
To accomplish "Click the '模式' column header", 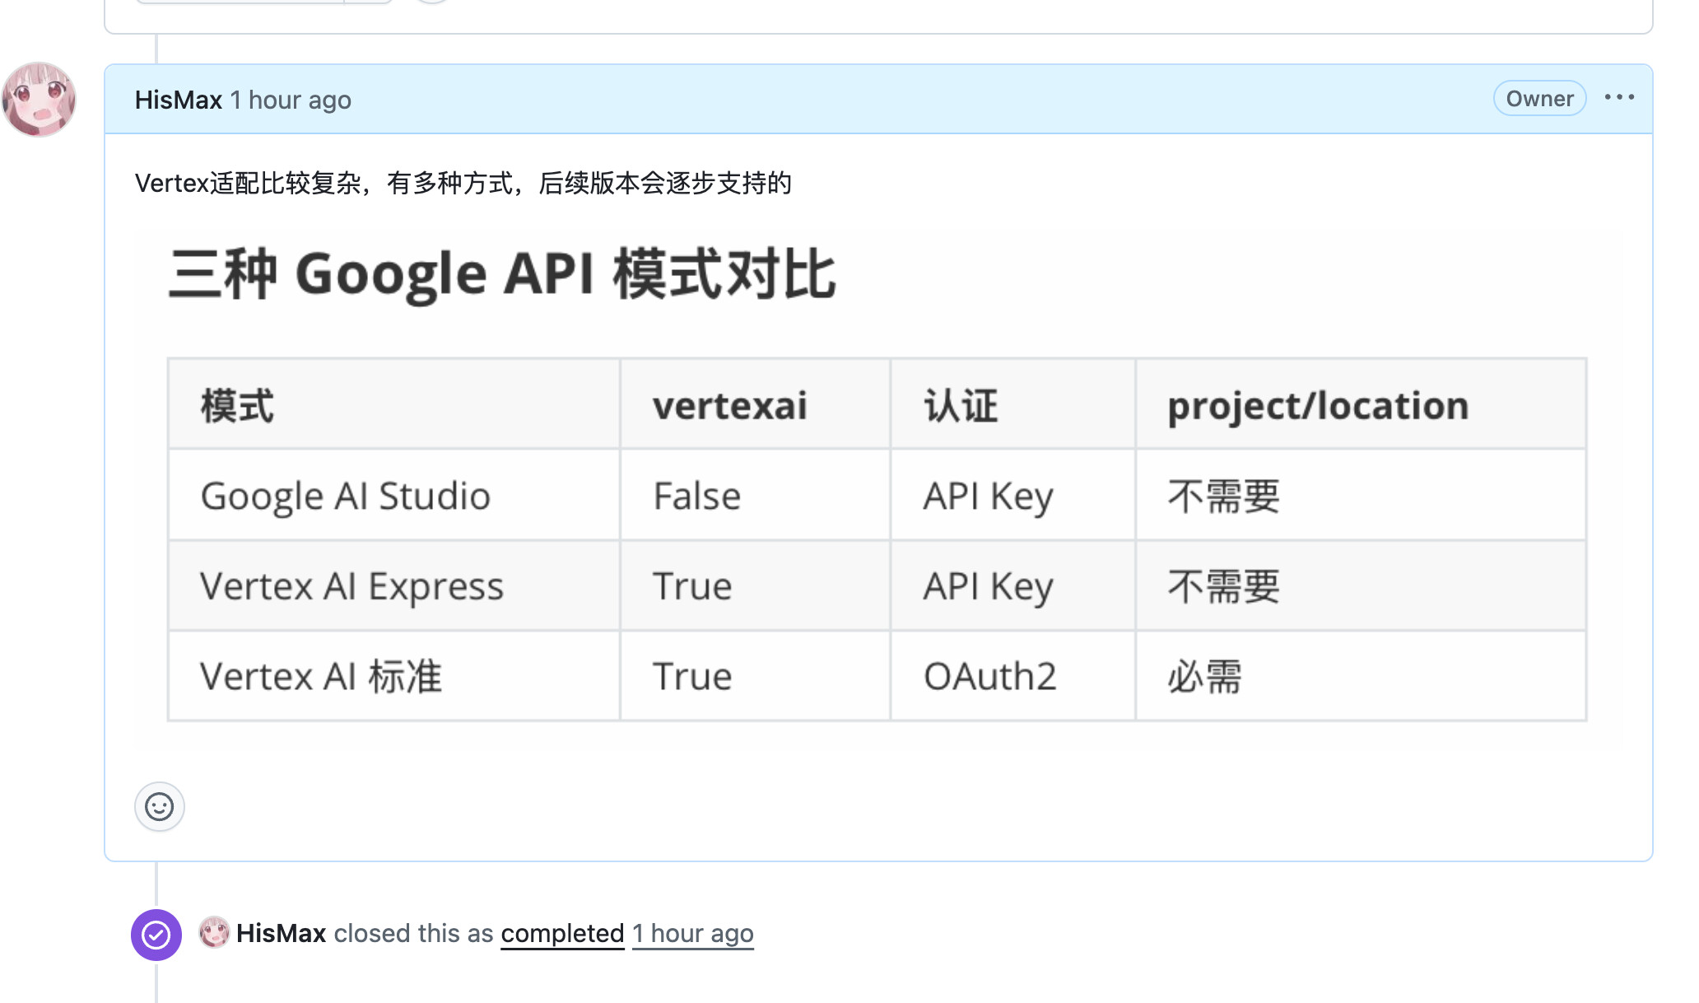I will pos(394,404).
